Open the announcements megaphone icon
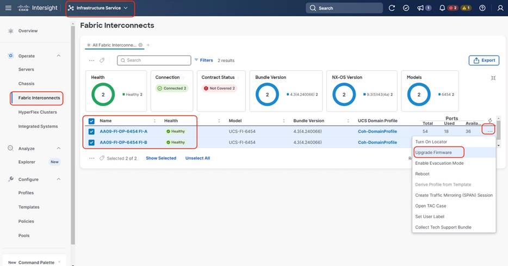The image size is (508, 266). (x=420, y=8)
